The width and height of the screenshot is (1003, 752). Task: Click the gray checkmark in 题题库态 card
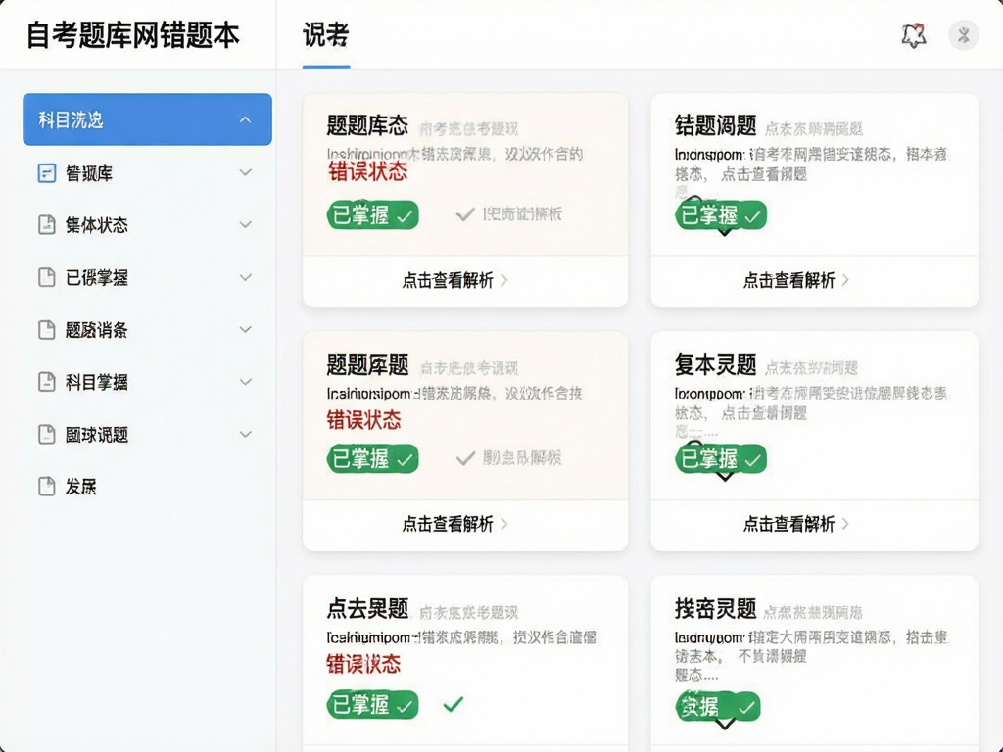pos(465,214)
